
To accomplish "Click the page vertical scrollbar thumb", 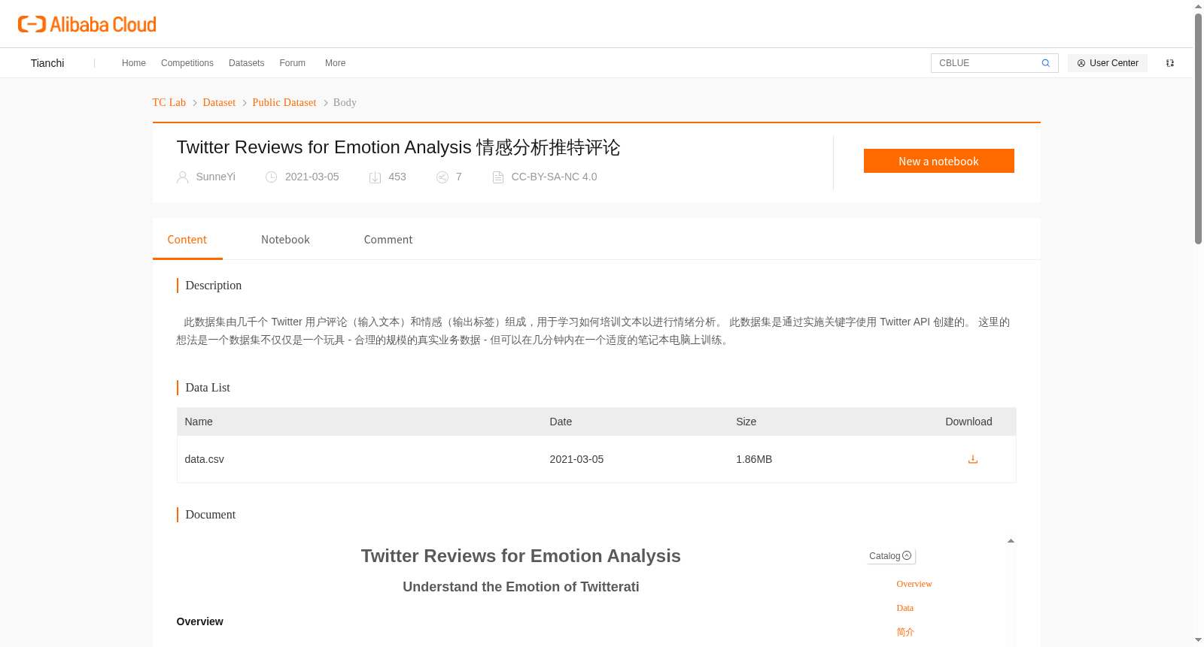I will click(x=1198, y=128).
